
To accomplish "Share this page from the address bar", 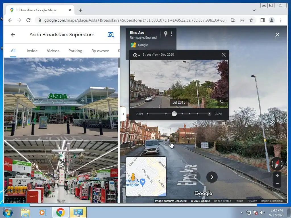I will click(x=242, y=20).
